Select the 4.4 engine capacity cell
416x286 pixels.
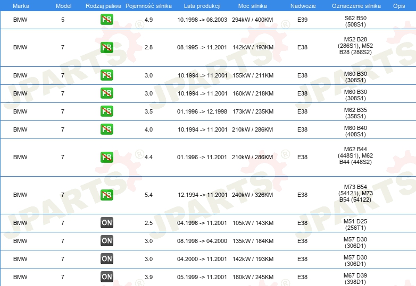pos(148,157)
